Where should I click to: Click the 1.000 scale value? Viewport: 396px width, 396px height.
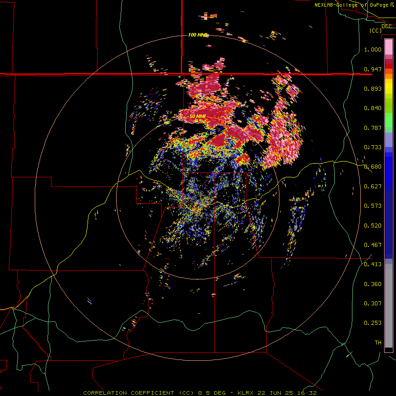point(373,49)
